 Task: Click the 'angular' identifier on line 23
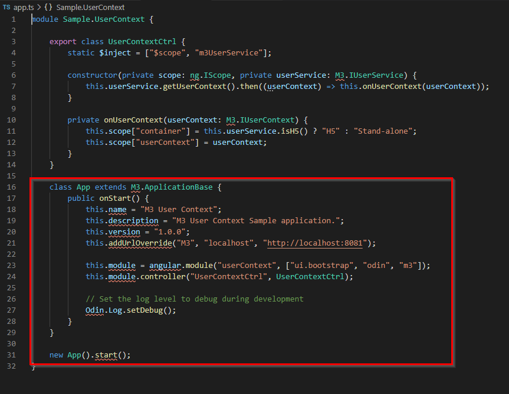click(165, 266)
